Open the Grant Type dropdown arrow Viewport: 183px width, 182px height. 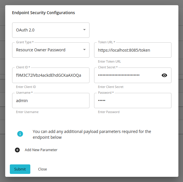pyautogui.click(x=84, y=50)
